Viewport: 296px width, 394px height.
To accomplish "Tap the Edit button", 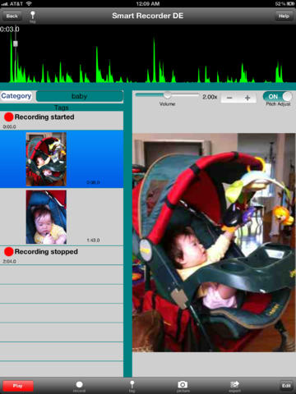I will click(286, 386).
